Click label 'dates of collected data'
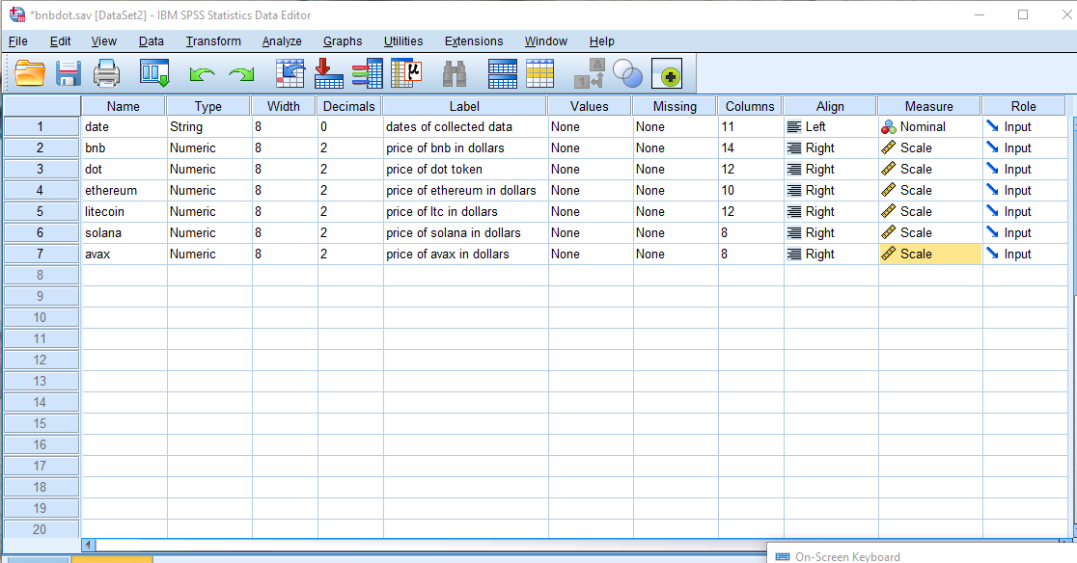1077x563 pixels. click(x=449, y=127)
